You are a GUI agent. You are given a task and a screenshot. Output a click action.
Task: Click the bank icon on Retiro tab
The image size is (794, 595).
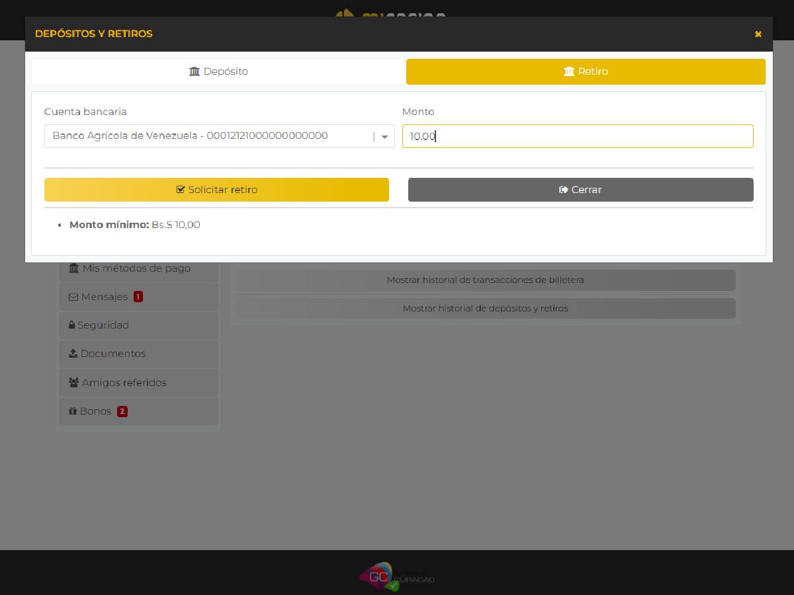click(569, 71)
